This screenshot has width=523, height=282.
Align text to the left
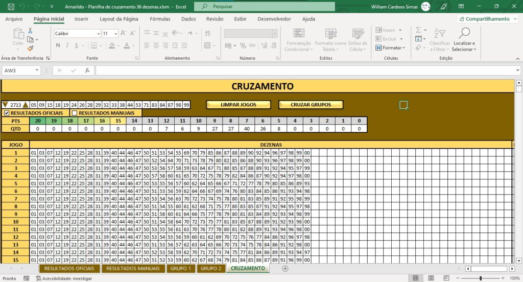pyautogui.click(x=147, y=45)
